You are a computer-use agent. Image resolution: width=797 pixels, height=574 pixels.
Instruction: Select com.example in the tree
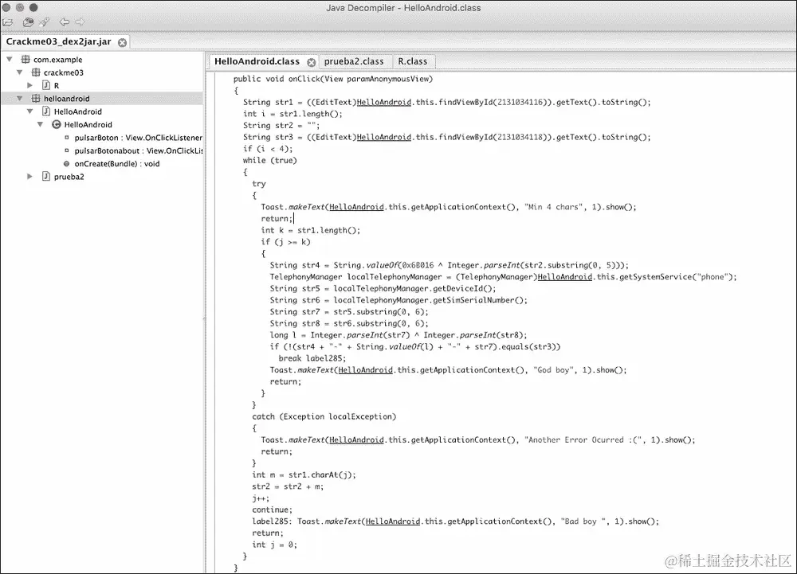point(57,60)
